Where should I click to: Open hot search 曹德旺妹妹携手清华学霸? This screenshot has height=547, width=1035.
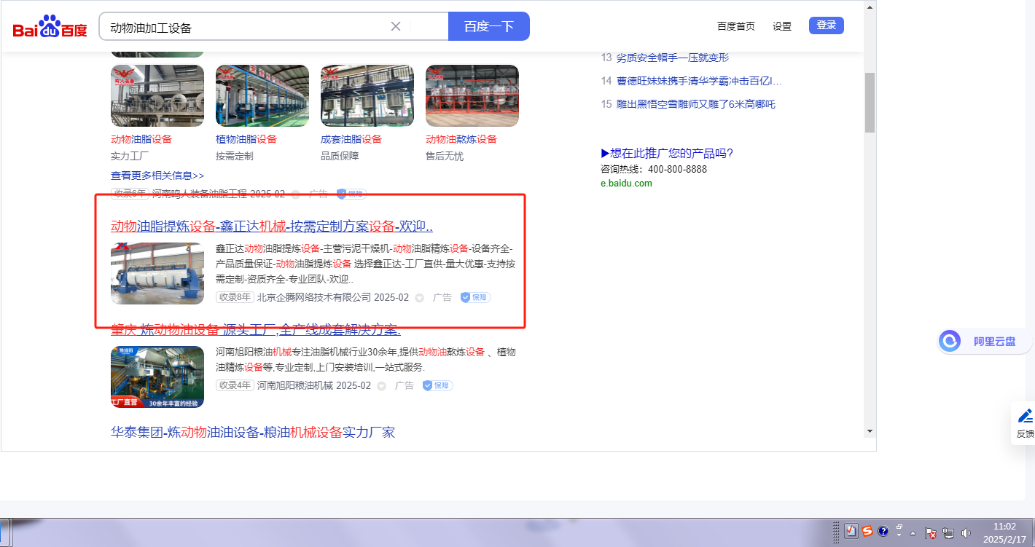point(699,81)
